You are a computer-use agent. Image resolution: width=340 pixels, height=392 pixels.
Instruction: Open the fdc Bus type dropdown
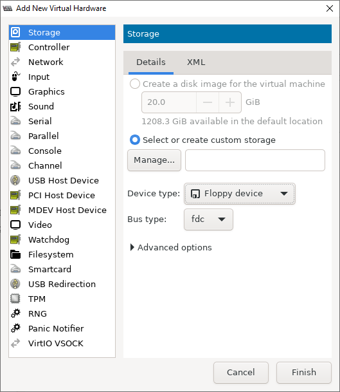208,219
